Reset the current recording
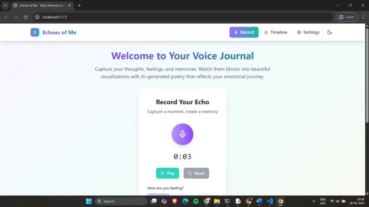 196,173
